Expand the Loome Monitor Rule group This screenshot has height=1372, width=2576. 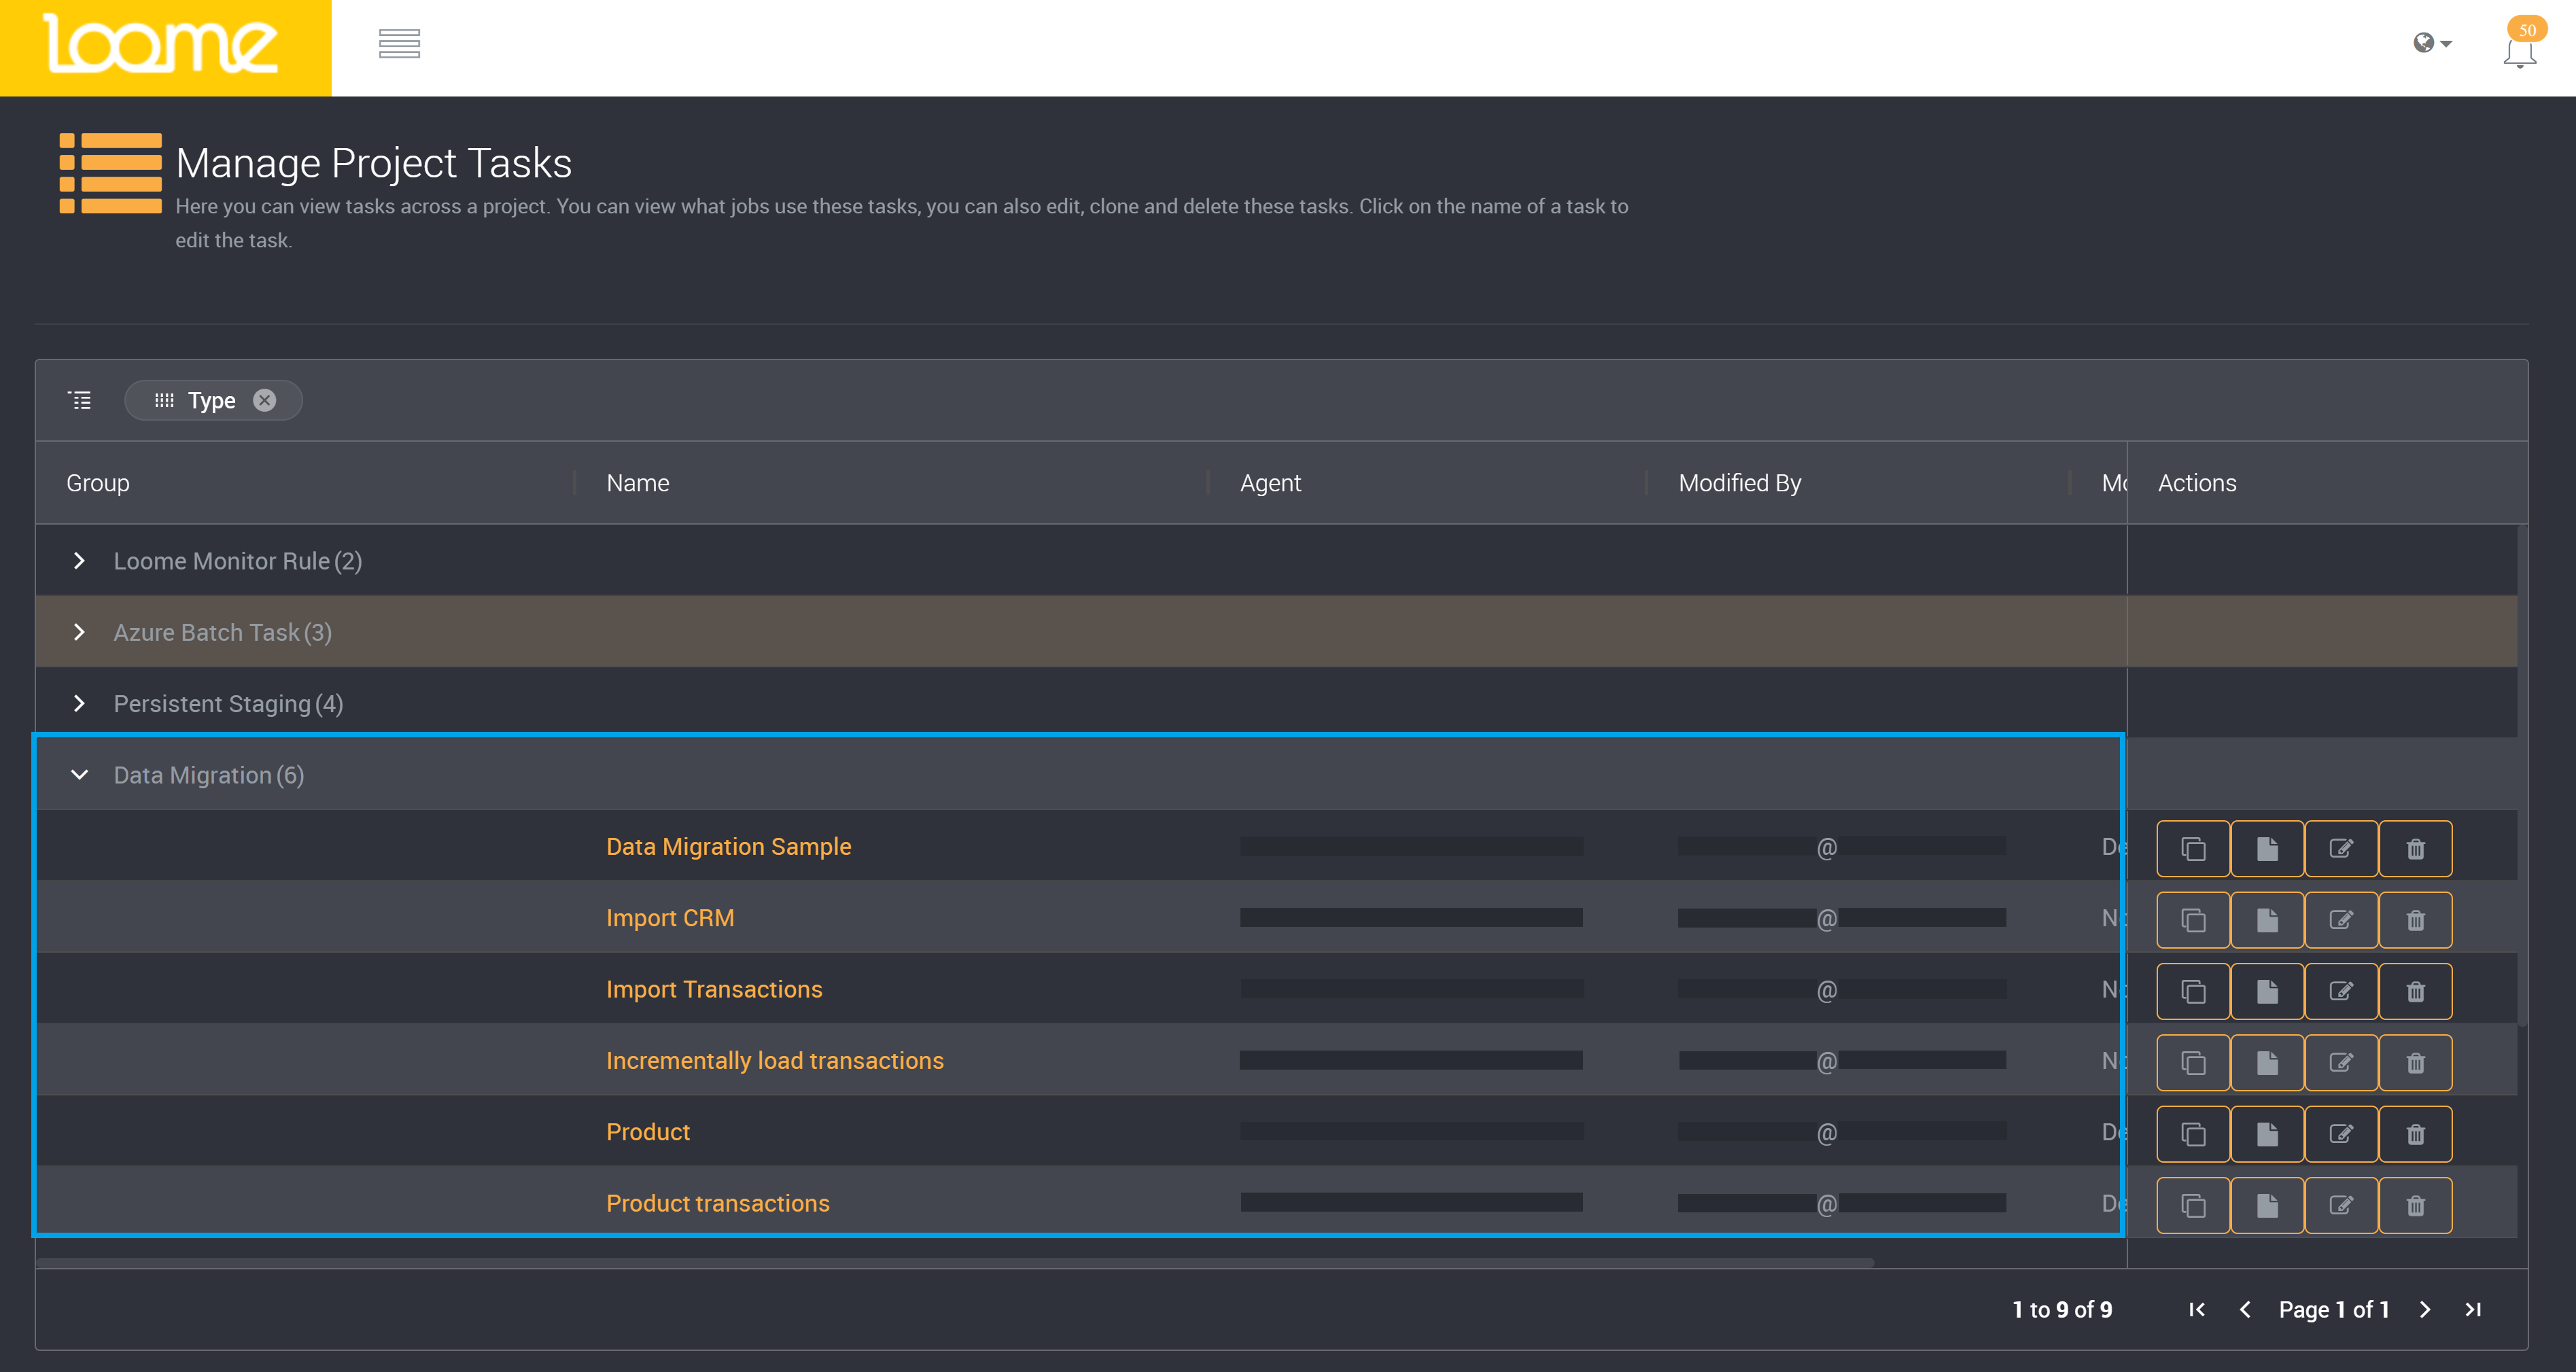(x=79, y=561)
